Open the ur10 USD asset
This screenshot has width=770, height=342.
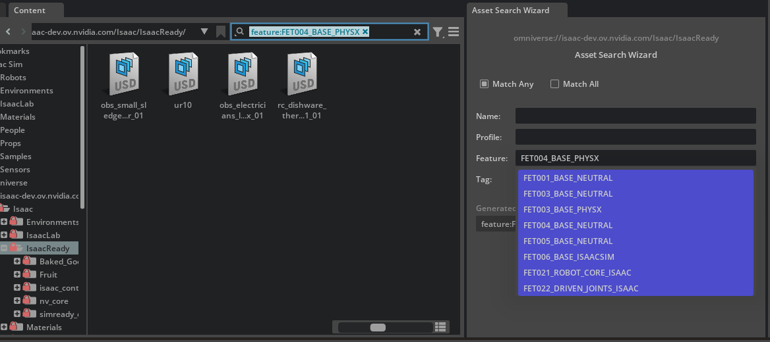click(x=183, y=76)
